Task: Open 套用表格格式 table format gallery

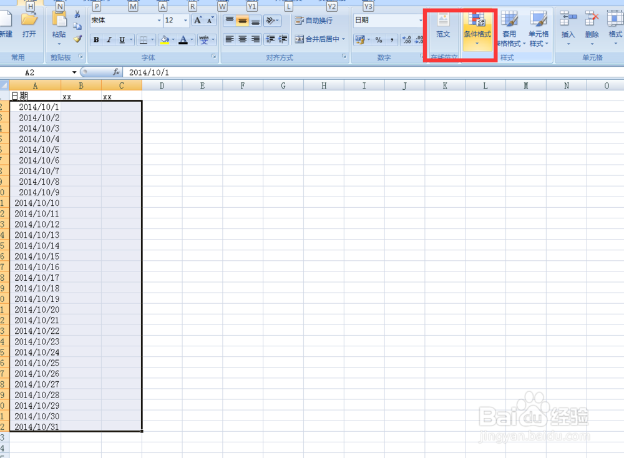Action: point(509,29)
